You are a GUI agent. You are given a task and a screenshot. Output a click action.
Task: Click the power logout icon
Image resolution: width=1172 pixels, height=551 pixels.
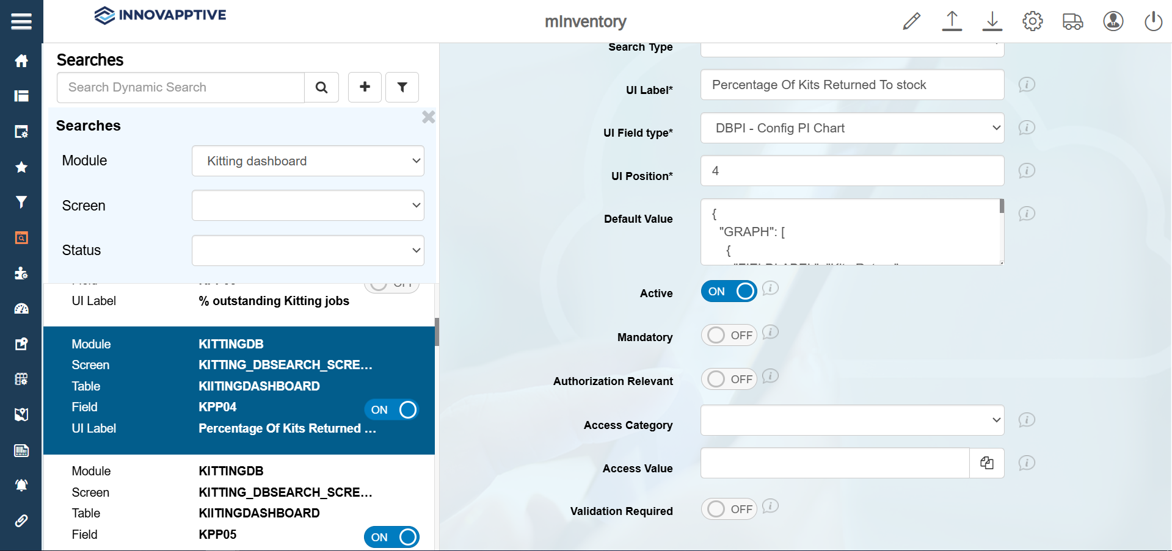[x=1153, y=21]
